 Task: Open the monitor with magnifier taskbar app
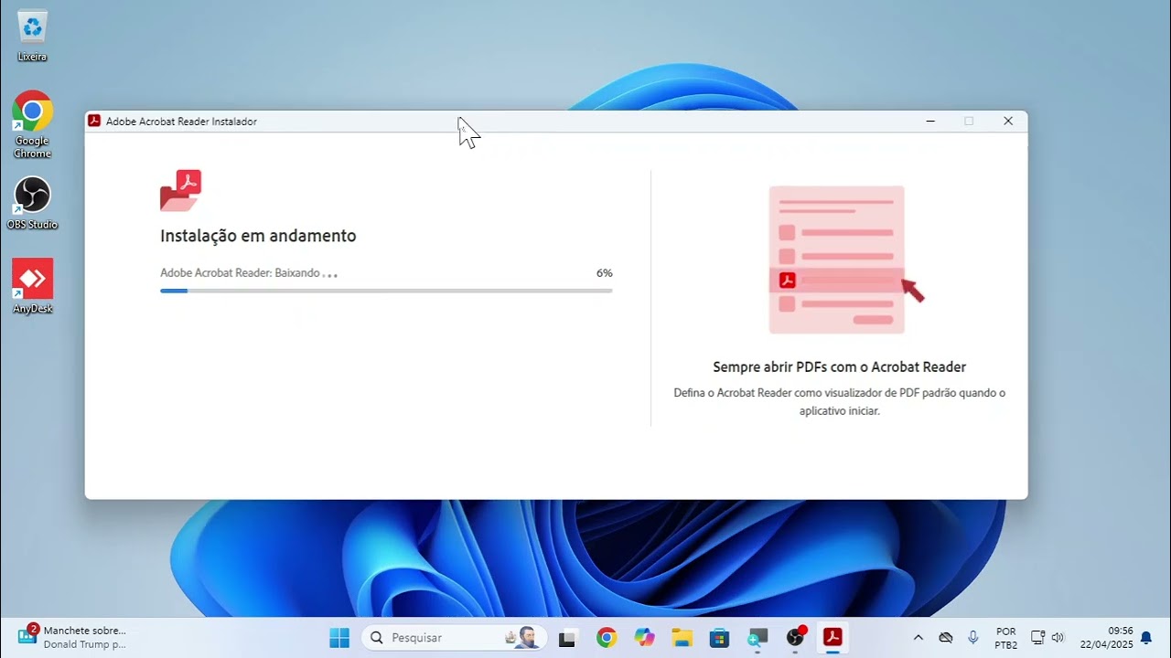pos(757,638)
